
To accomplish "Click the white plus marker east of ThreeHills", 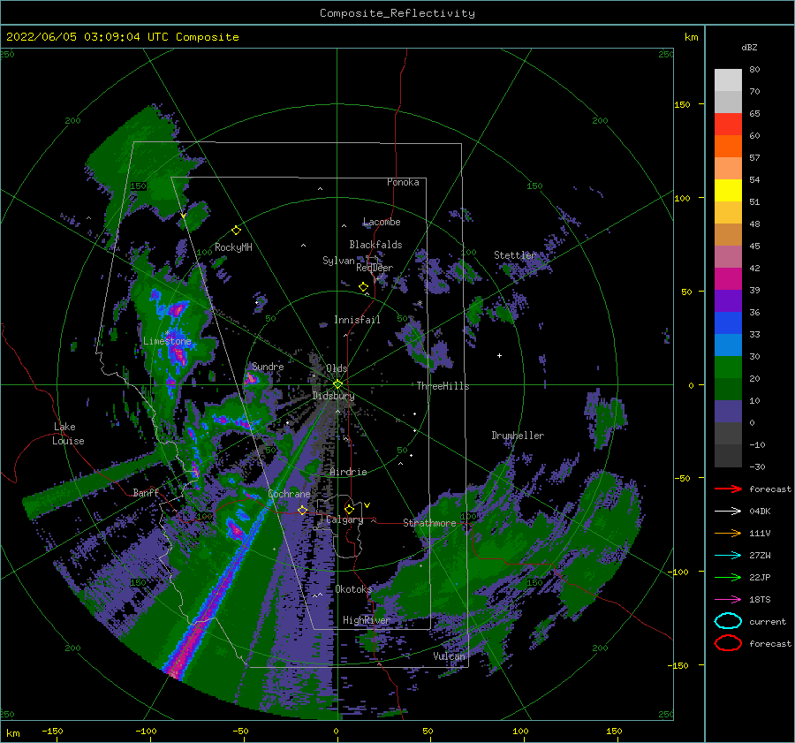I will (499, 355).
